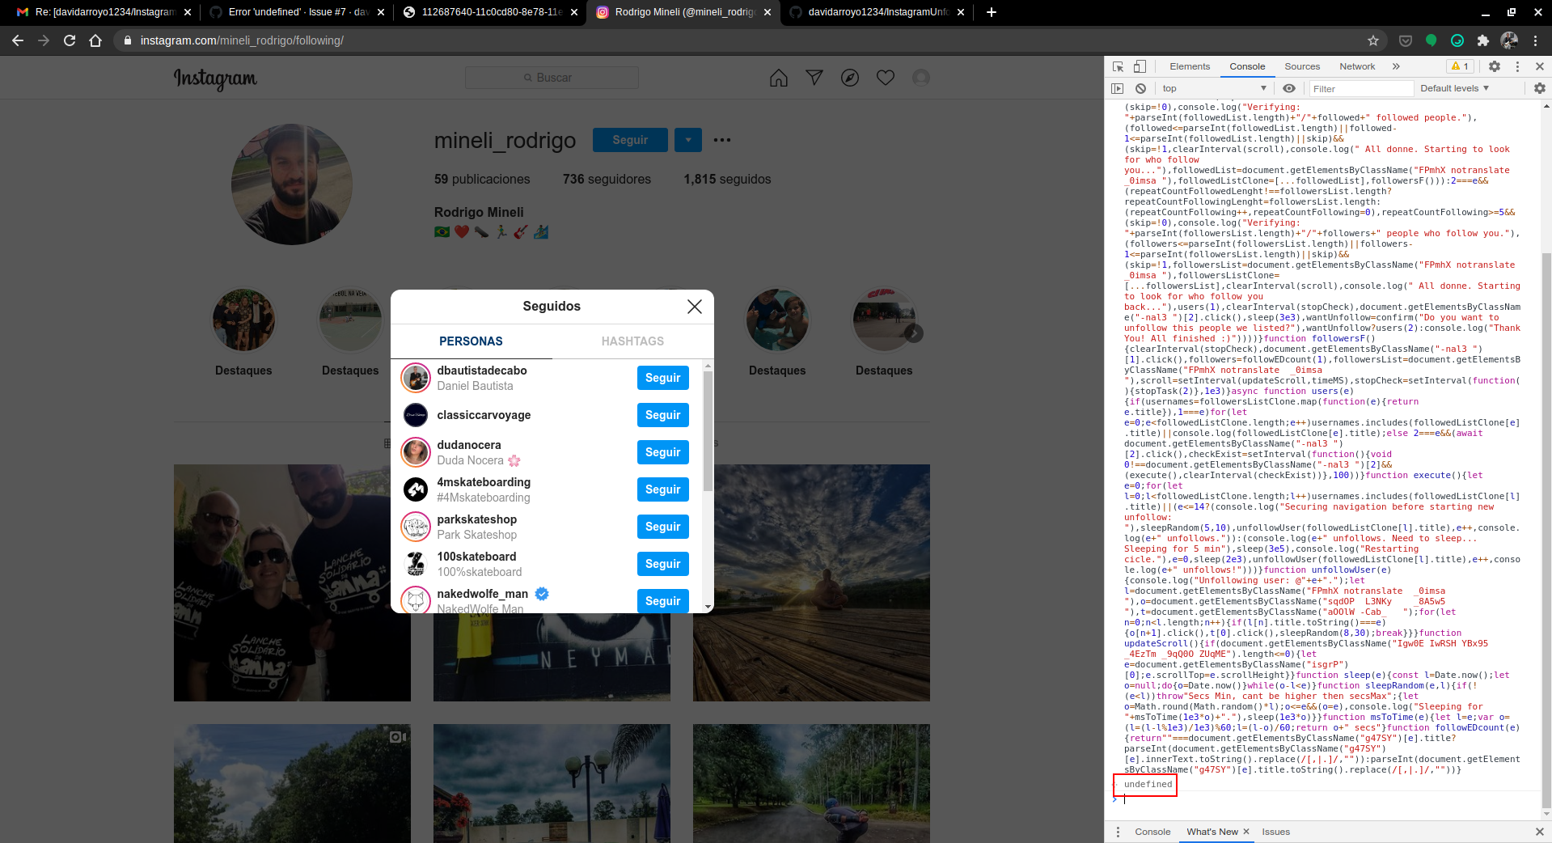Click the warnings count badge in DevTools
The width and height of the screenshot is (1552, 843).
(1461, 66)
